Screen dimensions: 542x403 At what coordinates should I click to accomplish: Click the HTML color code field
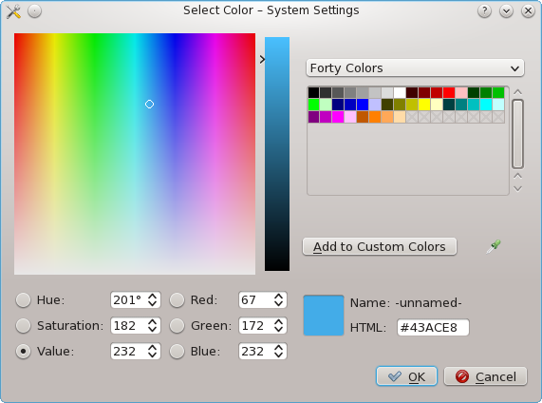coord(433,328)
